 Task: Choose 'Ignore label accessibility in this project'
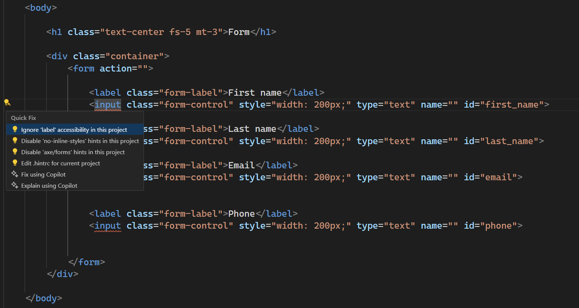[74, 129]
